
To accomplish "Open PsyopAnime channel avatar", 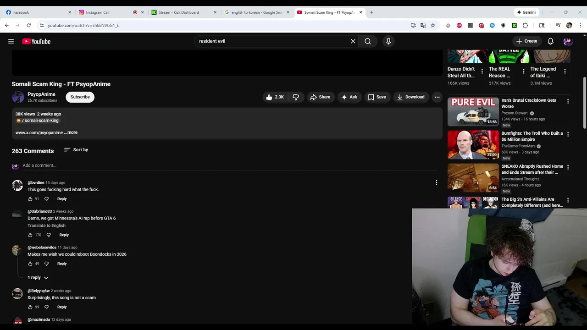I will coord(18,97).
